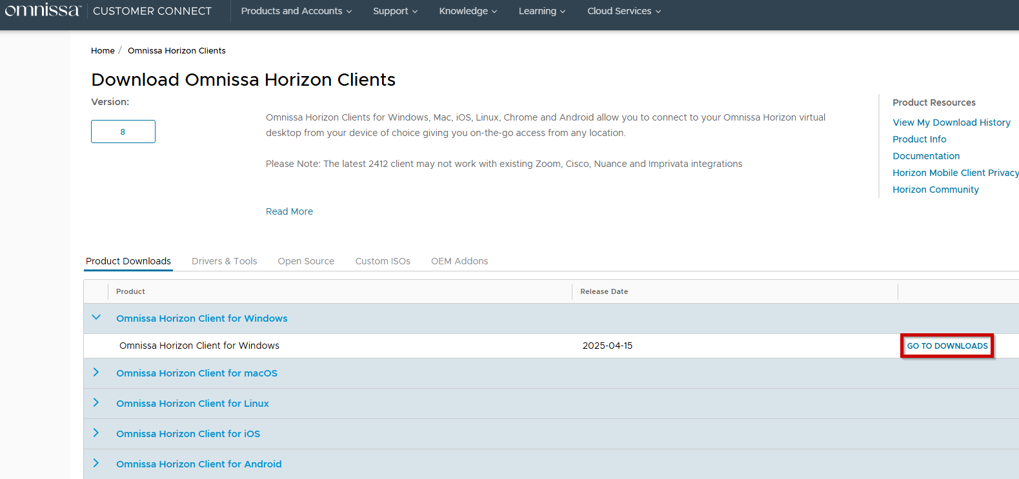Open Products and Accounts menu
The image size is (1019, 479).
(x=296, y=11)
